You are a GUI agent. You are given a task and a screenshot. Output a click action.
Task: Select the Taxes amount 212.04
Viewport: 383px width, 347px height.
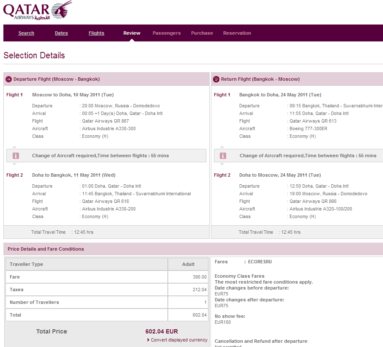(x=200, y=290)
